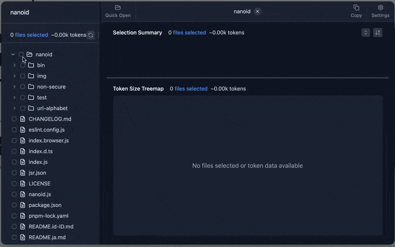Screen dimensions: 395x247
Task: Click 'No files selected or token data available' text
Action: (x=247, y=165)
